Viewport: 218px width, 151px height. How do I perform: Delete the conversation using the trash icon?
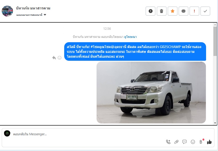pos(161,11)
